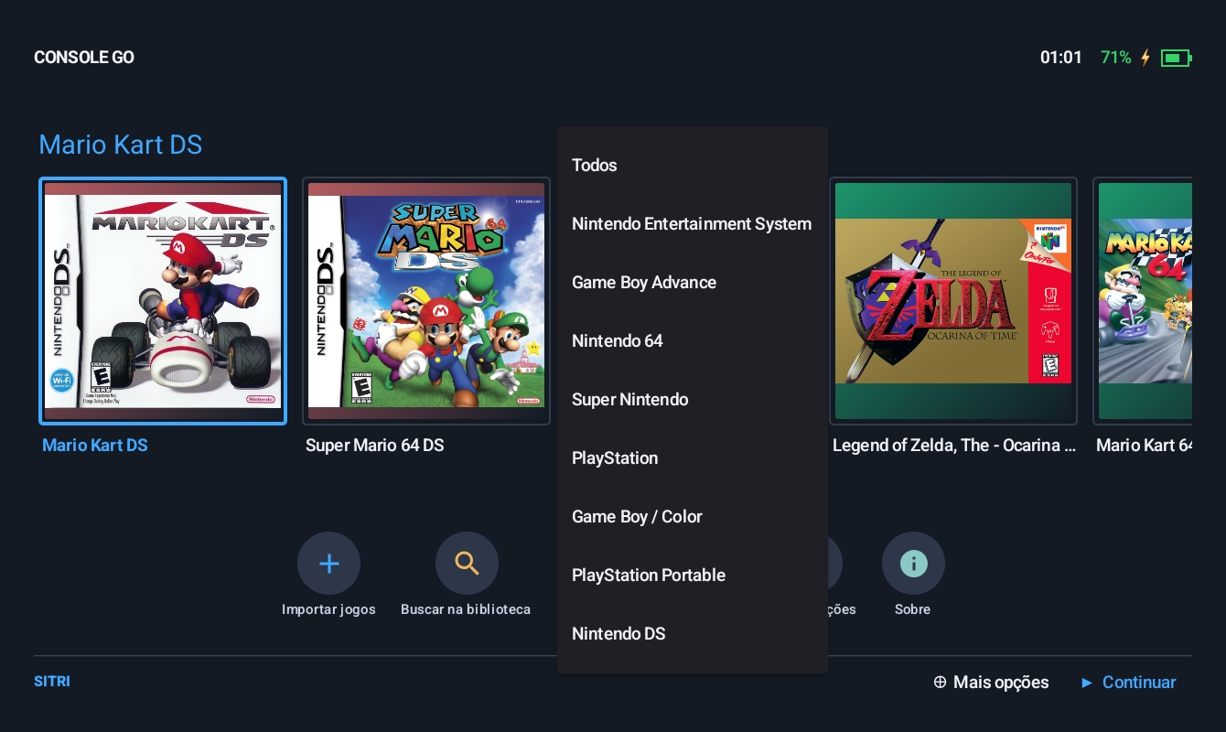The height and width of the screenshot is (732, 1226).
Task: Click the 01:01 clock text
Action: 1061,58
